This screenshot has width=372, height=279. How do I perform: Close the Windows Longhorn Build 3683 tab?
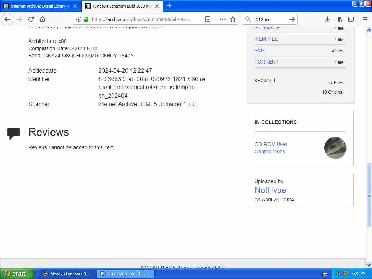point(157,6)
